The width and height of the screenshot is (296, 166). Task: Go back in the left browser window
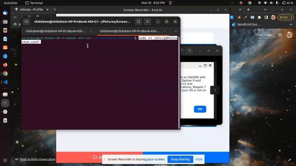click(15, 18)
